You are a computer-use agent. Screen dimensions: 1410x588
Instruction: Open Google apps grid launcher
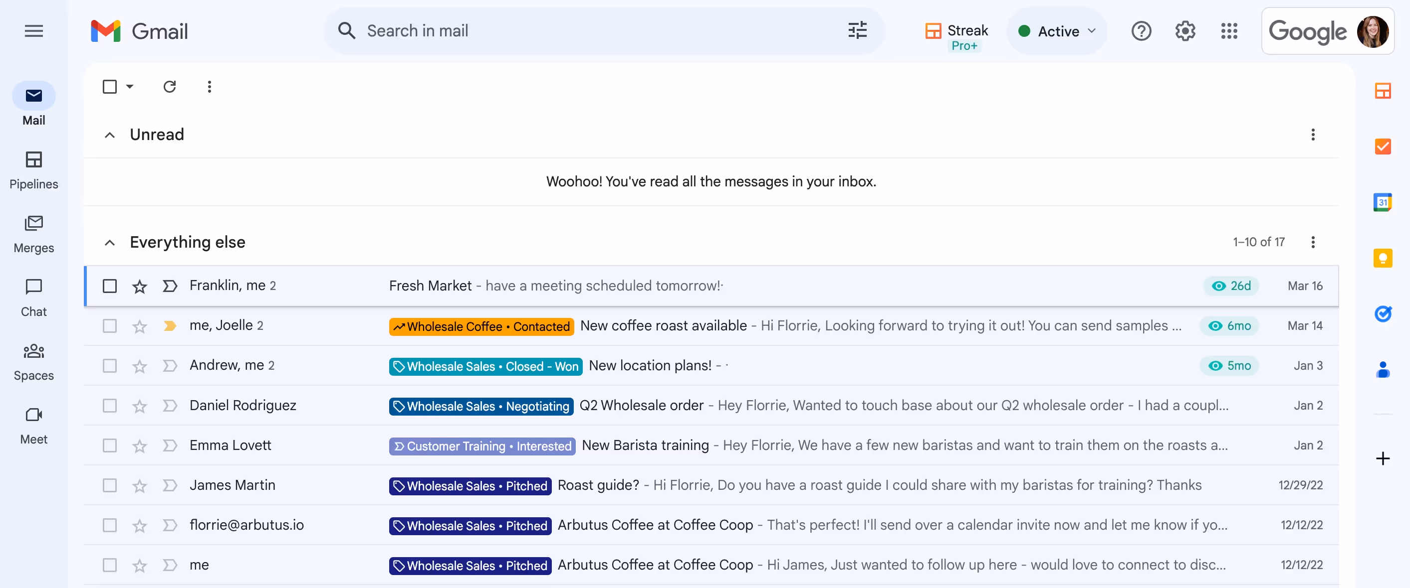[1229, 31]
